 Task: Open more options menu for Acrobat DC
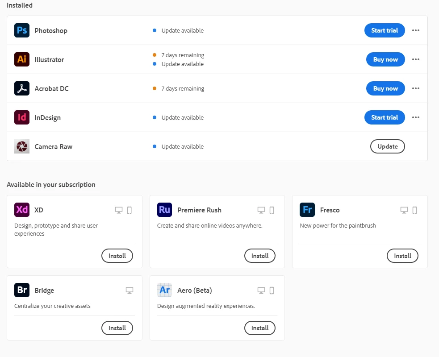(x=416, y=88)
